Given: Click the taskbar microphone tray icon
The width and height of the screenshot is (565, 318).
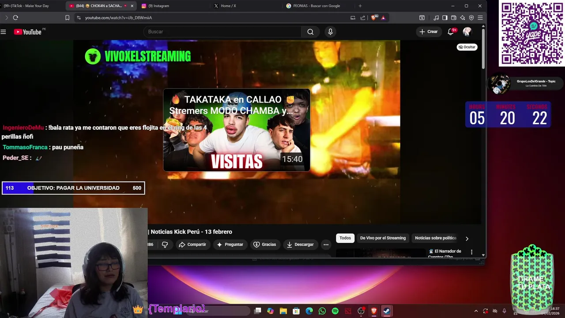Looking at the screenshot, I should (x=504, y=311).
